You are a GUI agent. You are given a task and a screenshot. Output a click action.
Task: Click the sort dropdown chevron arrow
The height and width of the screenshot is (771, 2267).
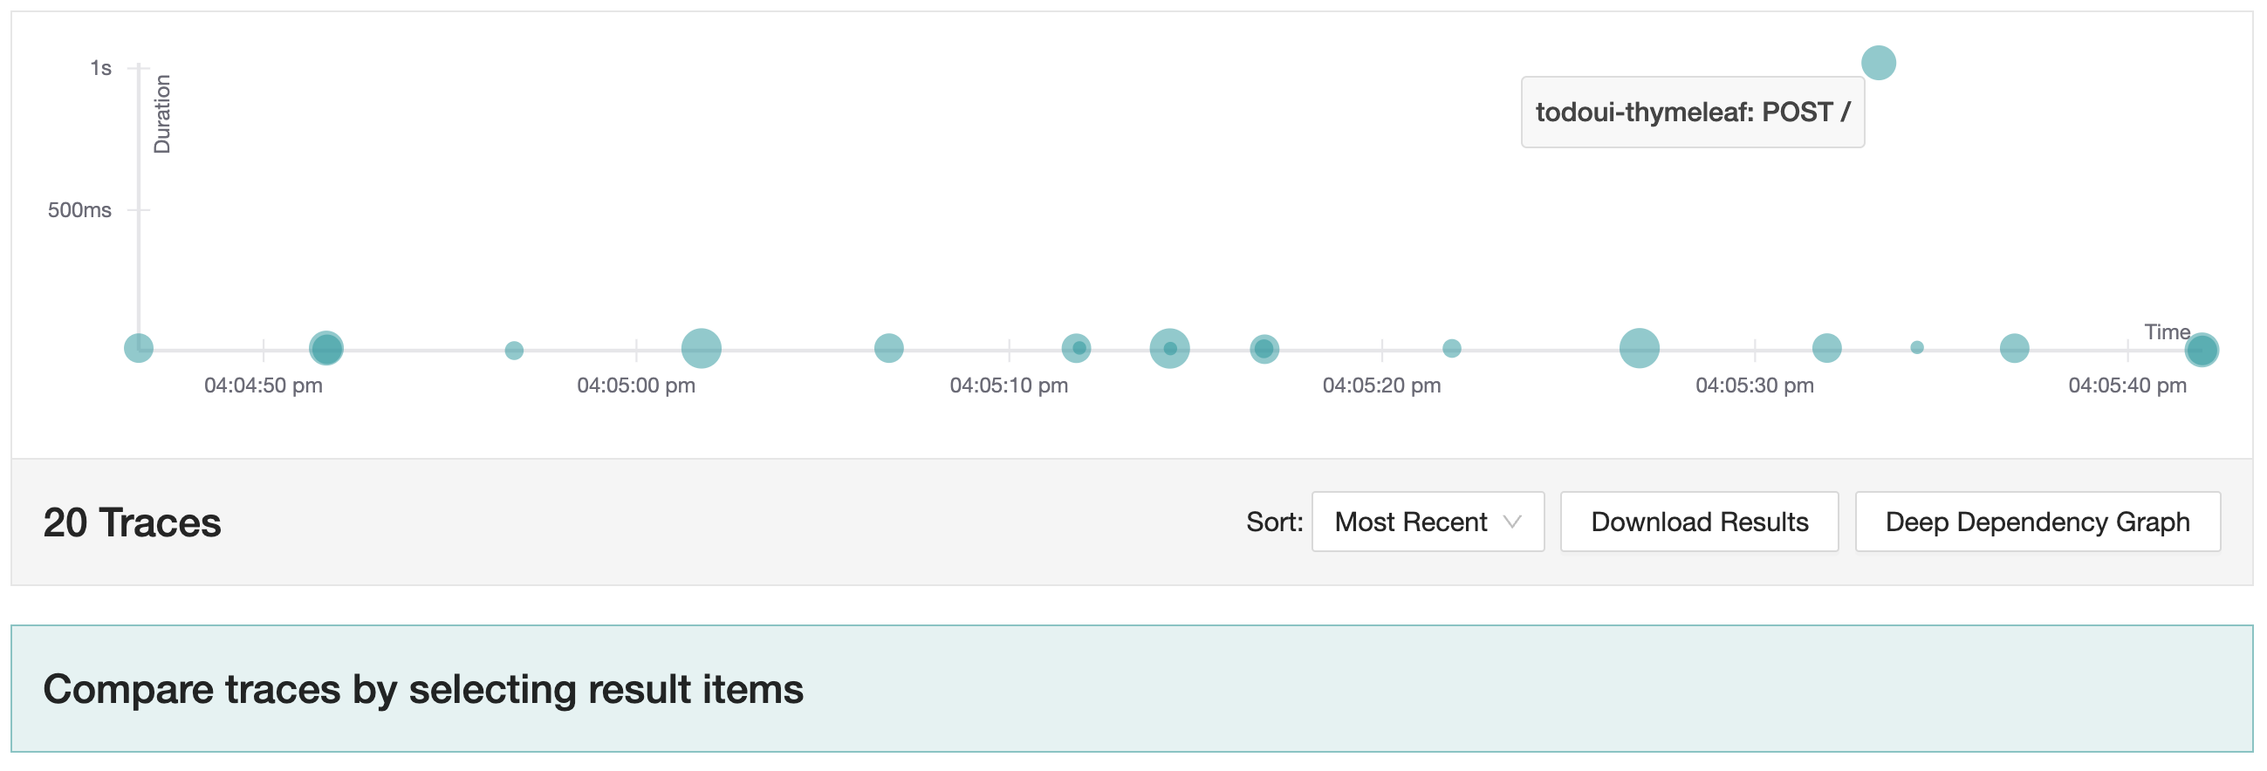click(x=1512, y=522)
